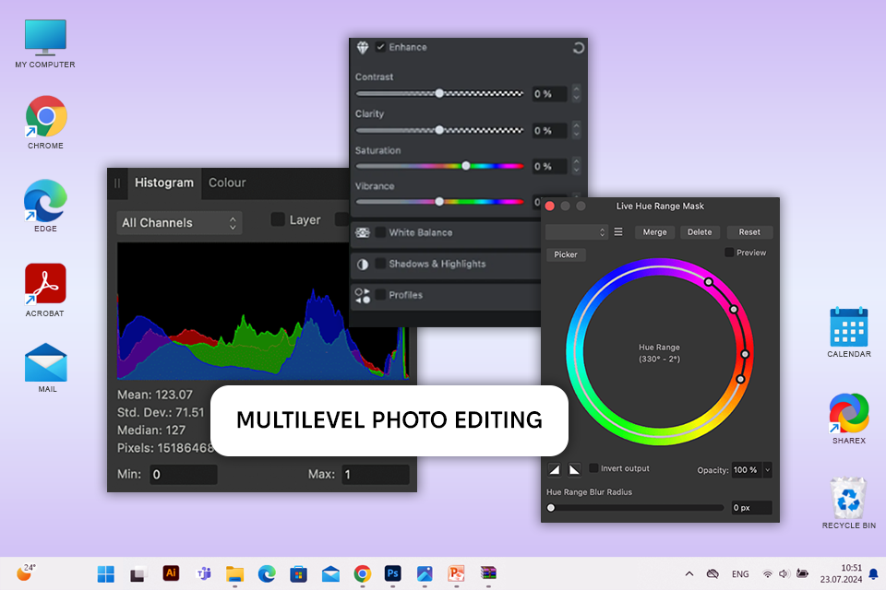Image resolution: width=886 pixels, height=590 pixels.
Task: Open File Explorer from the taskbar
Action: [234, 574]
